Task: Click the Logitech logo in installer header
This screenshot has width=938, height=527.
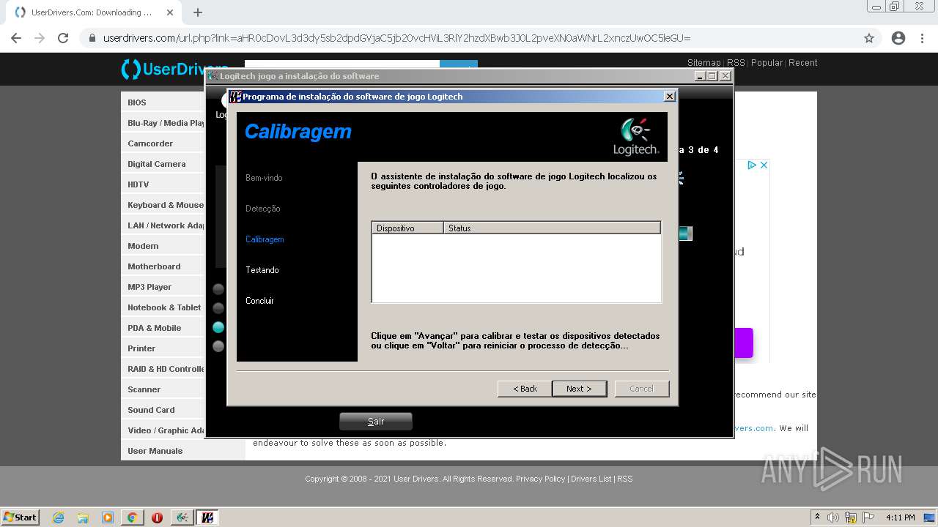Action: [635, 137]
